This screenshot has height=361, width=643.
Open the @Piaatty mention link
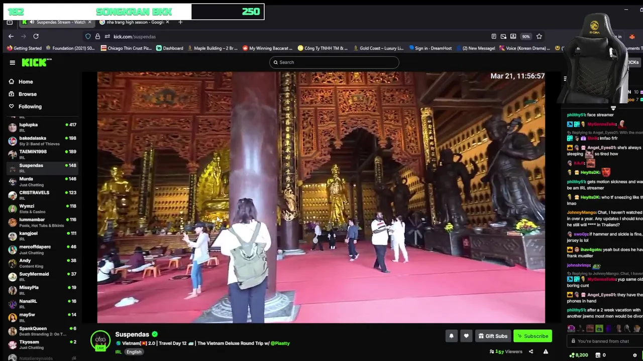pos(280,343)
